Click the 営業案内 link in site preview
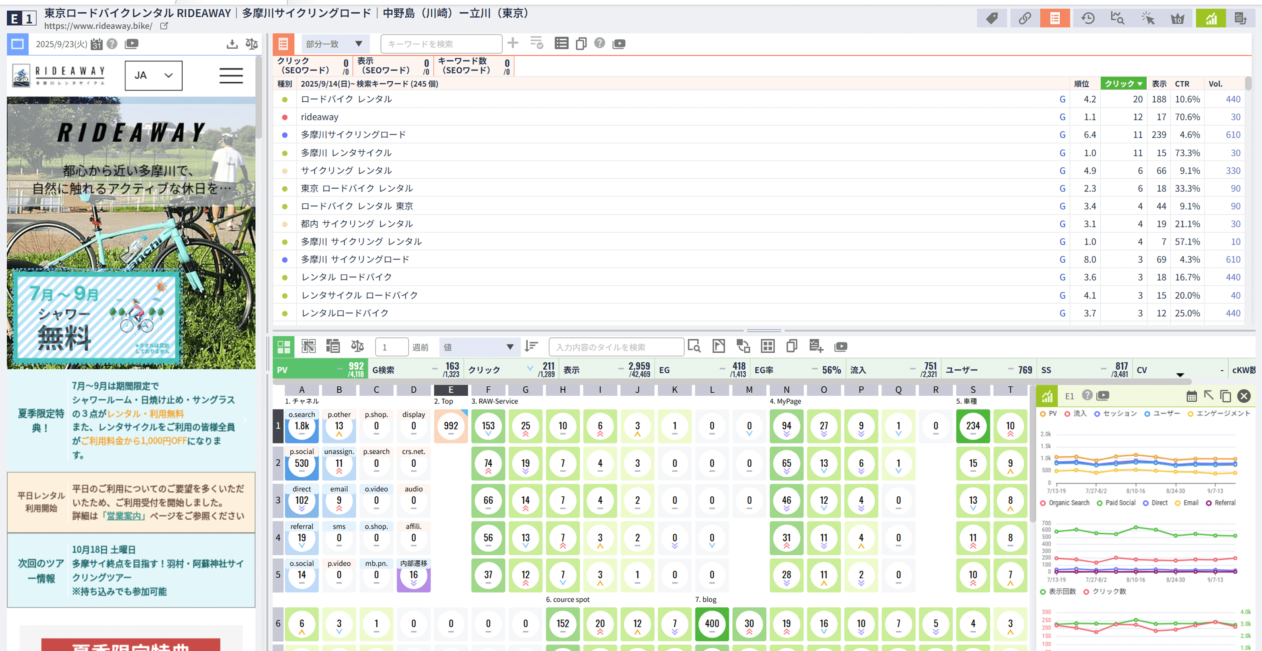The image size is (1262, 651). 124,516
